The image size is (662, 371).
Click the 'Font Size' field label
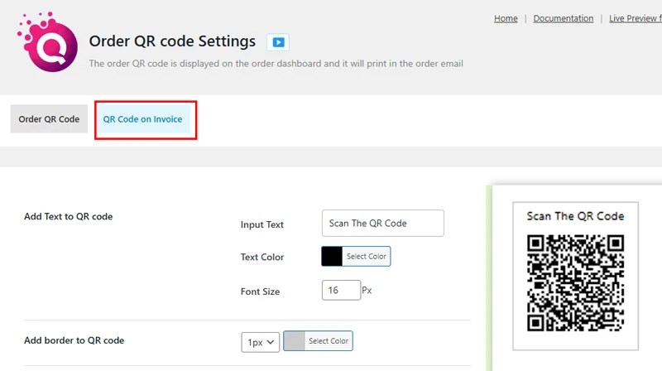click(x=260, y=291)
